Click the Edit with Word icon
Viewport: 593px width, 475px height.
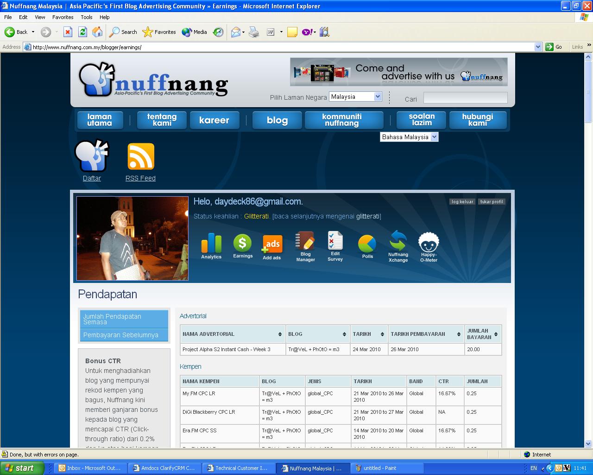click(271, 32)
